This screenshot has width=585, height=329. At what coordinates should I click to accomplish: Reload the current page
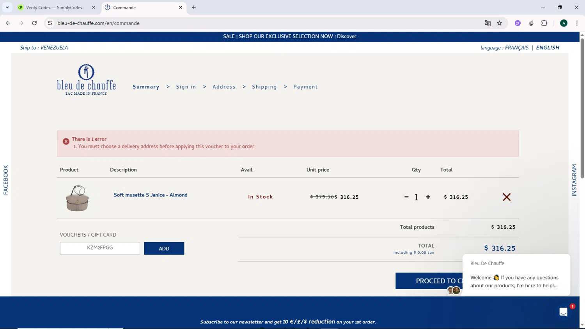34,23
